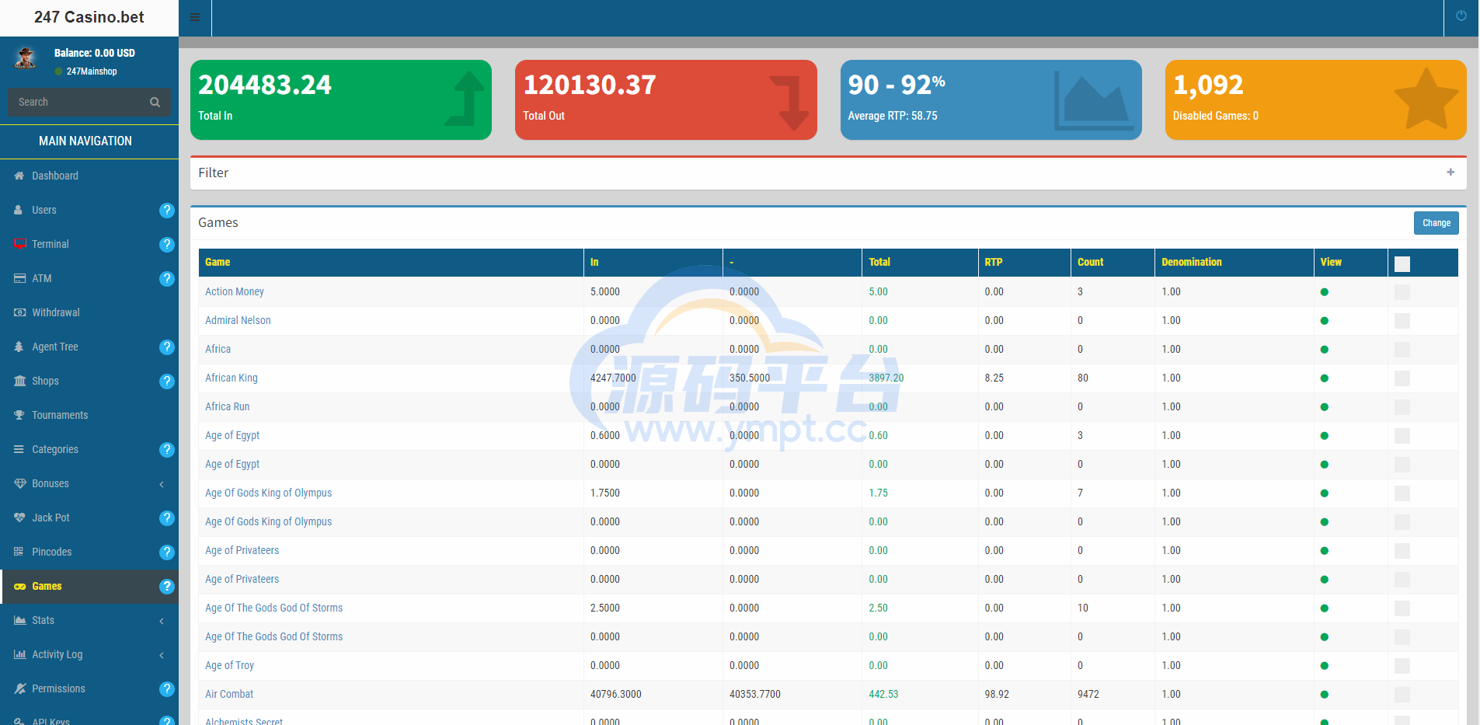The width and height of the screenshot is (1480, 725).
Task: Toggle view status dot for African King
Action: click(x=1325, y=378)
